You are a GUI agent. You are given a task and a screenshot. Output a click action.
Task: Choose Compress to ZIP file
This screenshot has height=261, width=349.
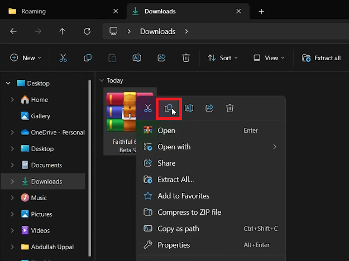[x=189, y=212]
